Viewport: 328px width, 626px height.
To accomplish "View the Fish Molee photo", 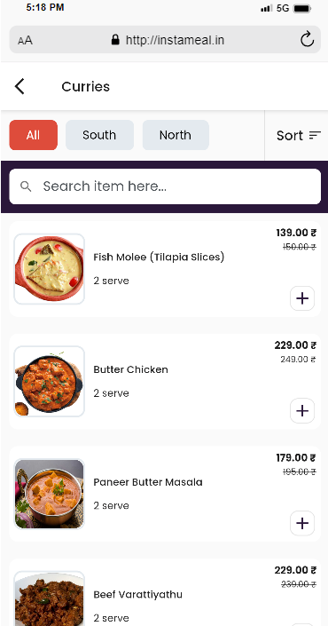I will point(50,269).
